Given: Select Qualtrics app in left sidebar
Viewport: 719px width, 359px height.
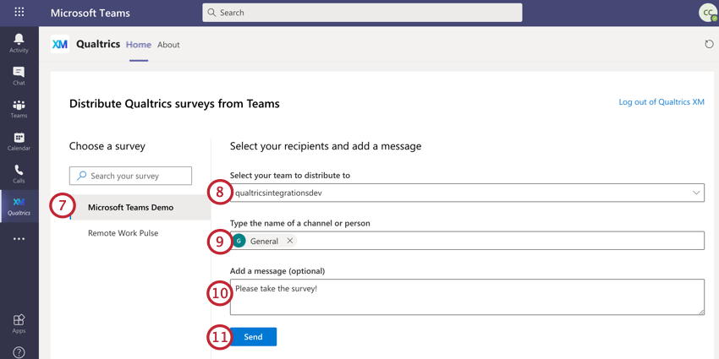Looking at the screenshot, I should tap(19, 206).
